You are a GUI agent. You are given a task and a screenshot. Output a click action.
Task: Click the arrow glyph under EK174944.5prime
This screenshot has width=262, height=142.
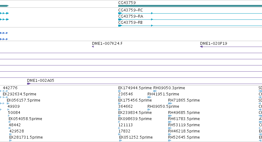pos(119,91)
